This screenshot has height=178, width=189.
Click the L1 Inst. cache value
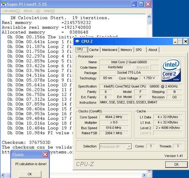168,122
